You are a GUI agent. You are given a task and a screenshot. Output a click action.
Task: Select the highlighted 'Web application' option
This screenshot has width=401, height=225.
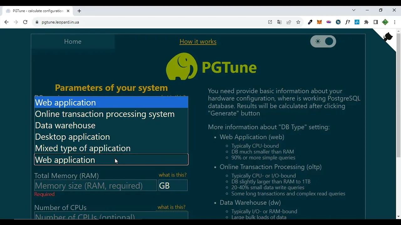click(111, 102)
